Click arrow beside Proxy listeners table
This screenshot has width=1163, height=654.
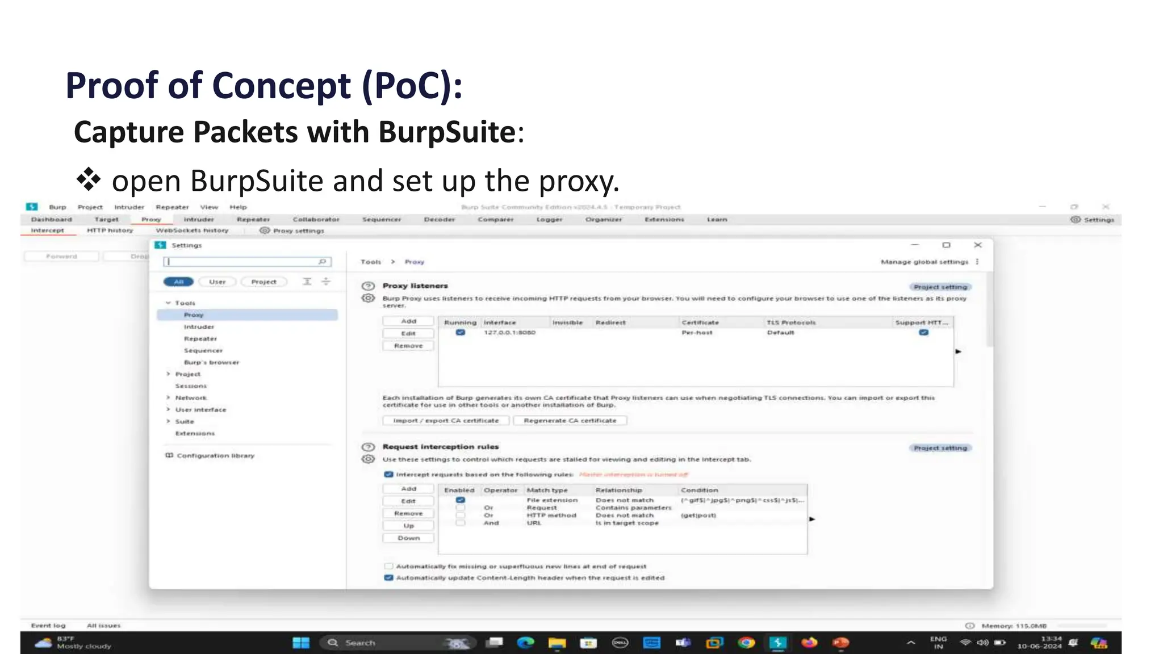tap(959, 351)
